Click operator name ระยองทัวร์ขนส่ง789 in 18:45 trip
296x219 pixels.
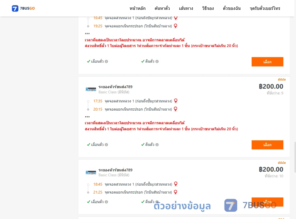115,170
